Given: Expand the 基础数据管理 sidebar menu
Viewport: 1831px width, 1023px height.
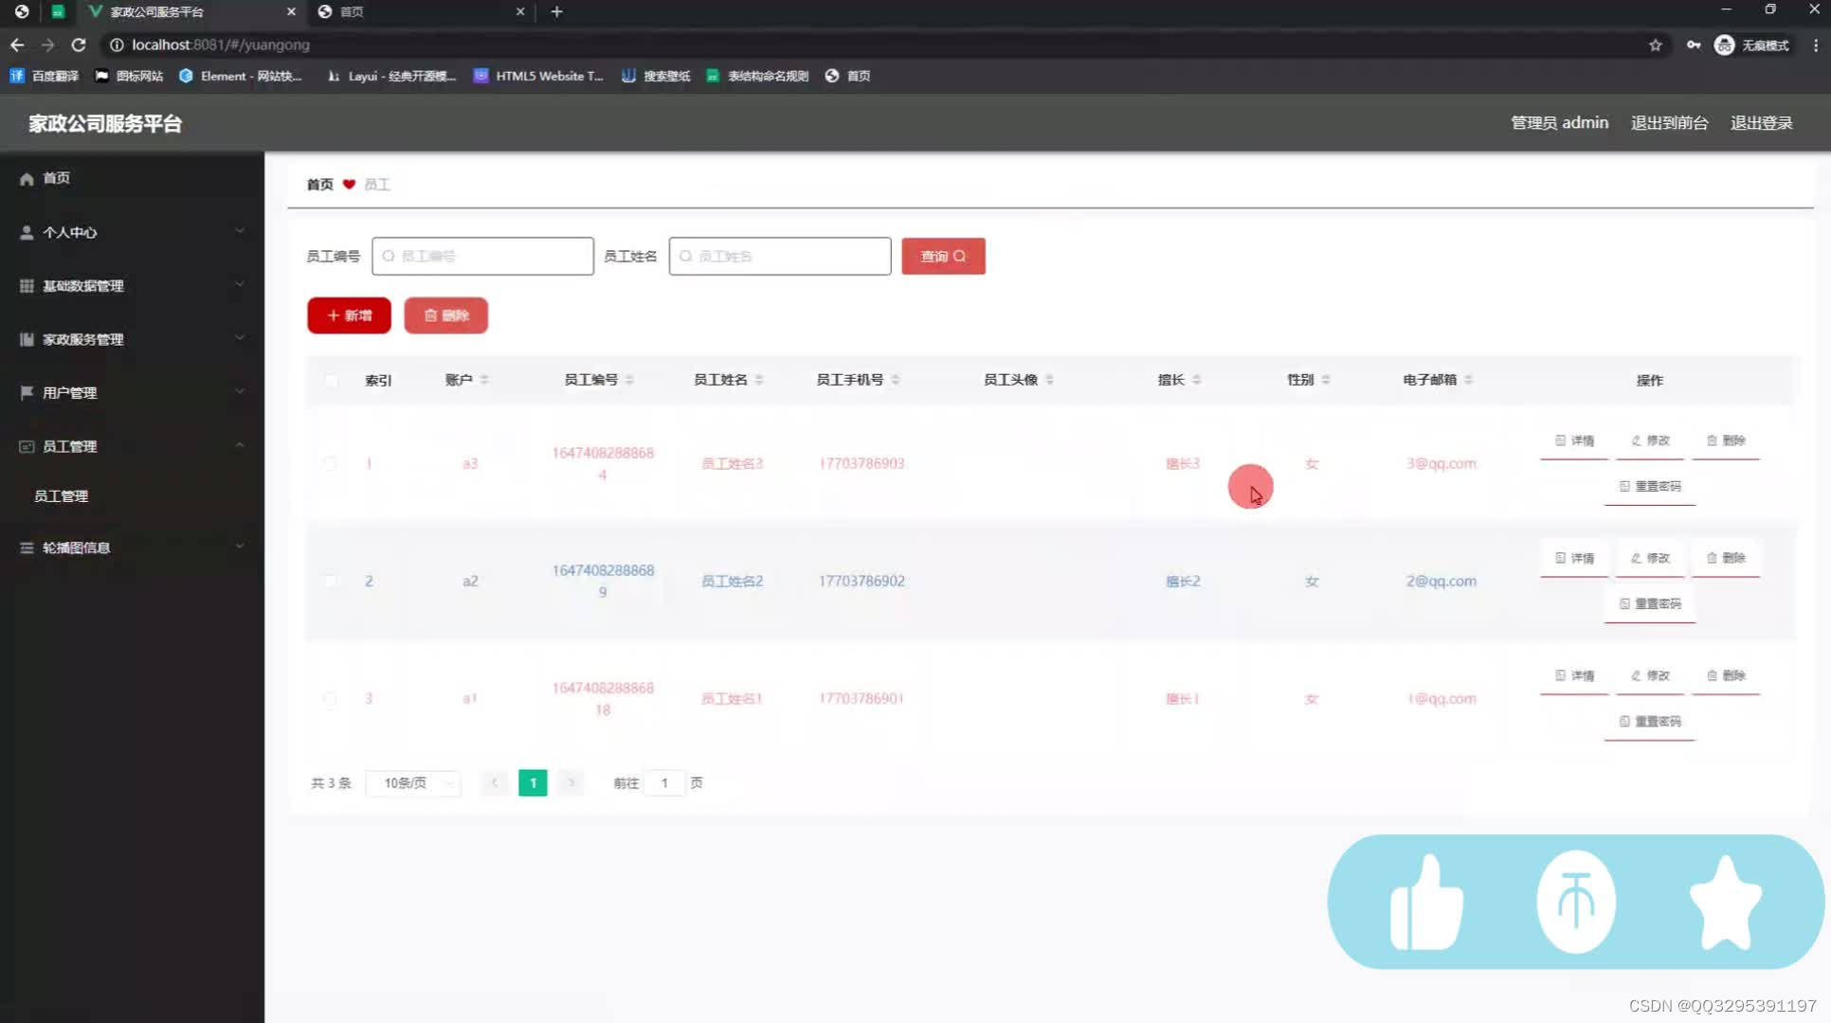Looking at the screenshot, I should point(132,286).
